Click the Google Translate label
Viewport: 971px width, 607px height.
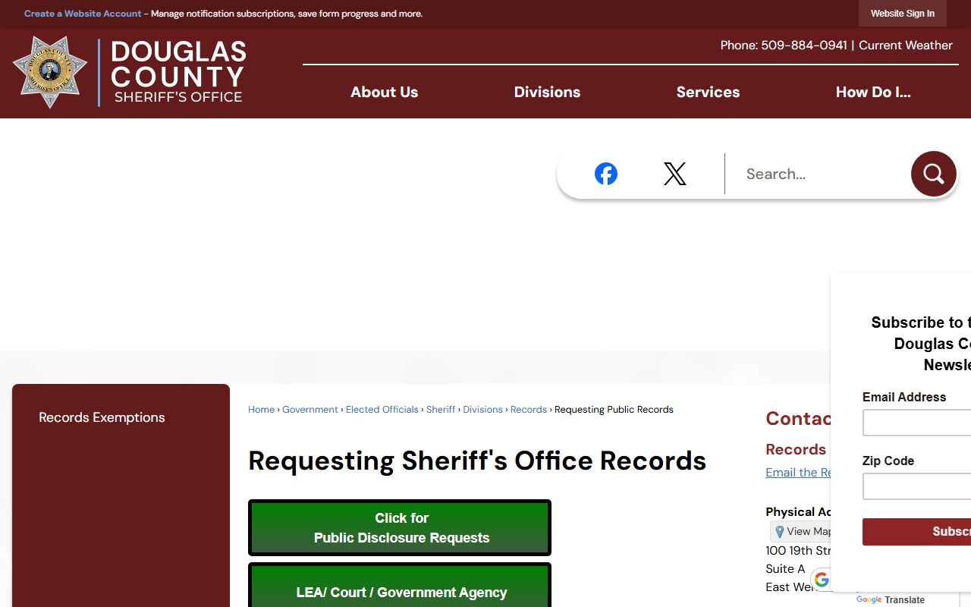point(891,600)
